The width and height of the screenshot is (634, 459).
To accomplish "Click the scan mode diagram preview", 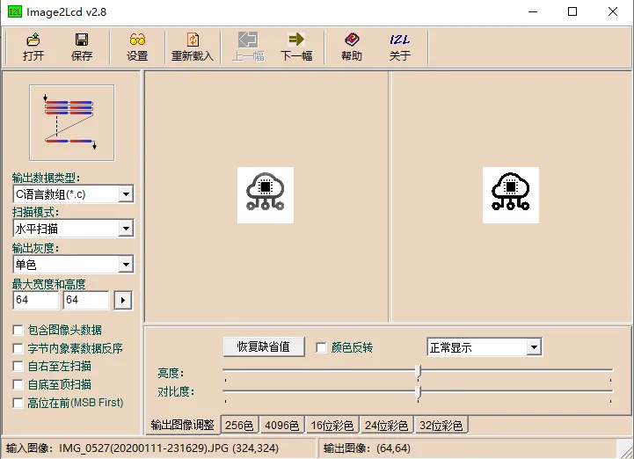I will [72, 123].
